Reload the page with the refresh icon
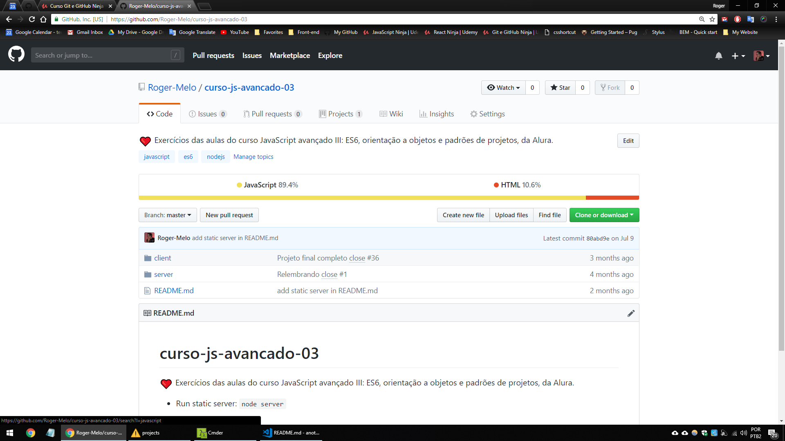Image resolution: width=785 pixels, height=441 pixels. pyautogui.click(x=32, y=19)
